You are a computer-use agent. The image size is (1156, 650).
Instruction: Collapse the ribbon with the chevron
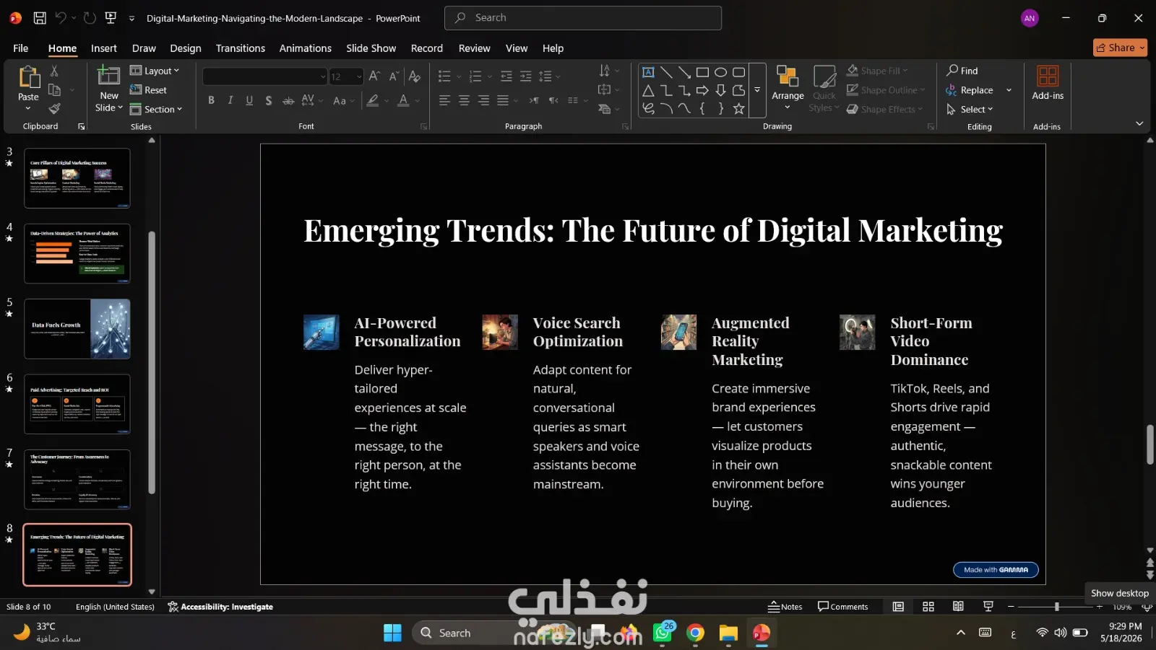(1139, 124)
